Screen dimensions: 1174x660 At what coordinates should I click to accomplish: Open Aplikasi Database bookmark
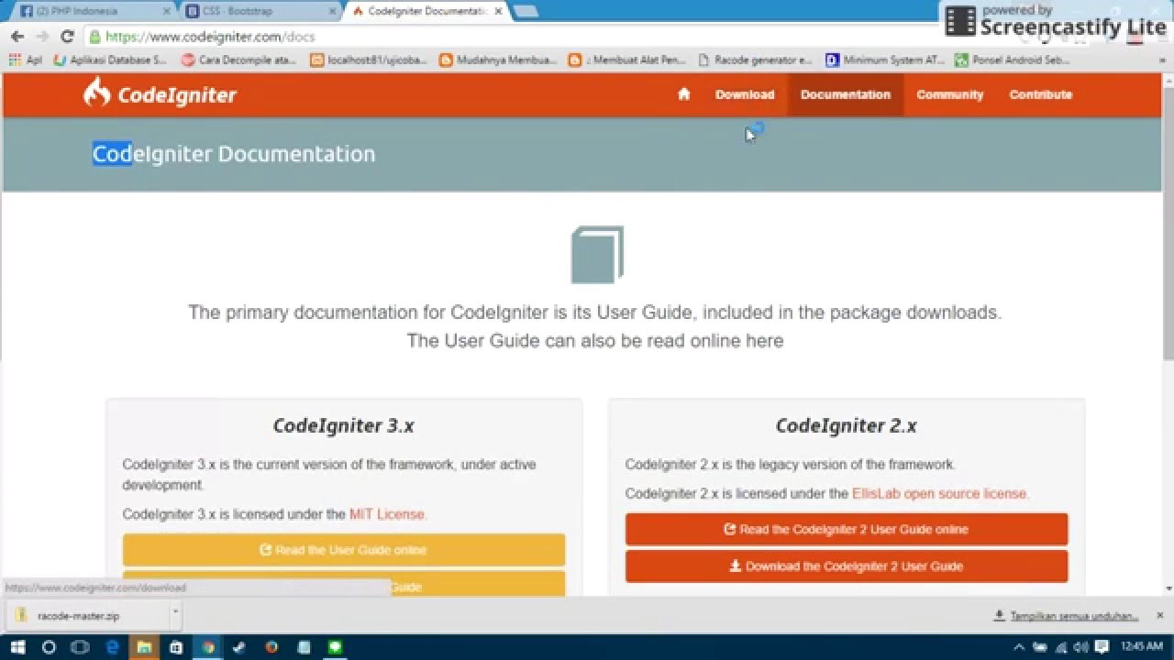[111, 60]
